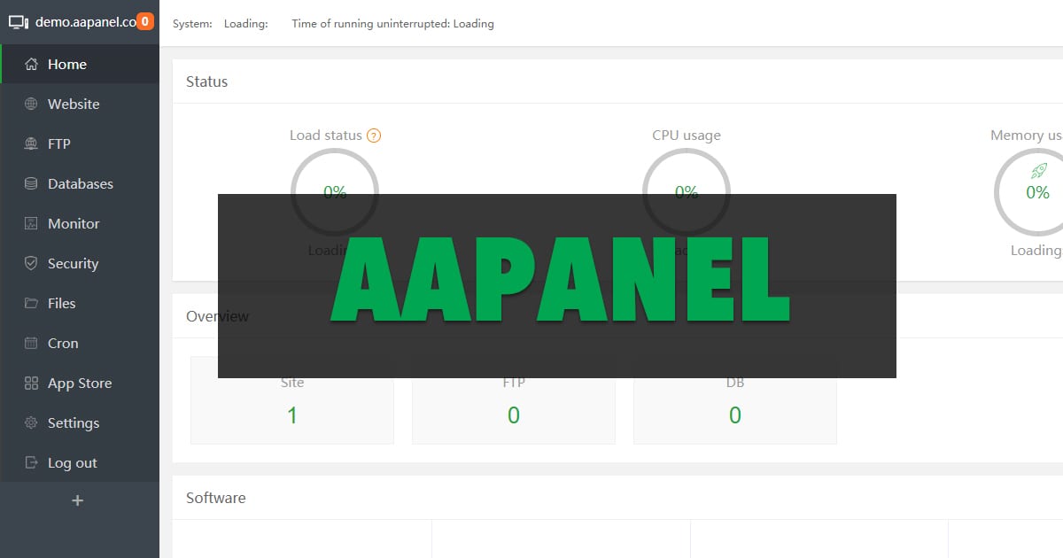Click the computer icon beside demo.aapanel.co

point(19,23)
